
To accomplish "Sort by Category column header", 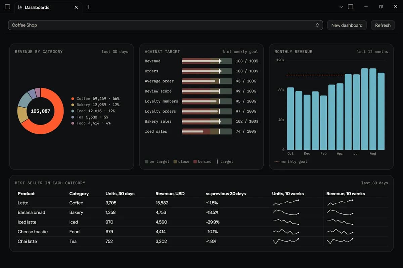I will click(x=79, y=194).
